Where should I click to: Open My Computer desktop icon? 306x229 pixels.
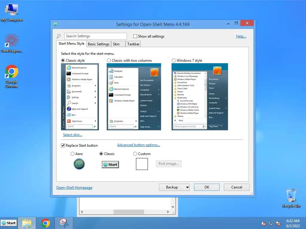click(x=12, y=12)
